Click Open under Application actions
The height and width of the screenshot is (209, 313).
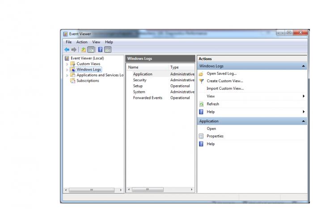(x=211, y=129)
